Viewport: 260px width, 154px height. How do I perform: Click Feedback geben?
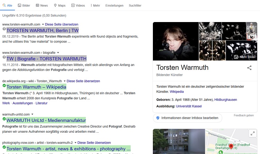pyautogui.click(x=244, y=115)
